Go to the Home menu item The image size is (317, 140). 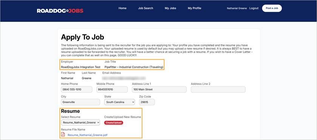click(122, 8)
